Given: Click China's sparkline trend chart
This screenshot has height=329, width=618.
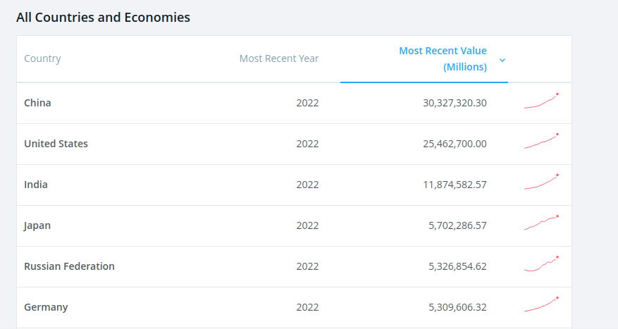Looking at the screenshot, I should coord(541,101).
